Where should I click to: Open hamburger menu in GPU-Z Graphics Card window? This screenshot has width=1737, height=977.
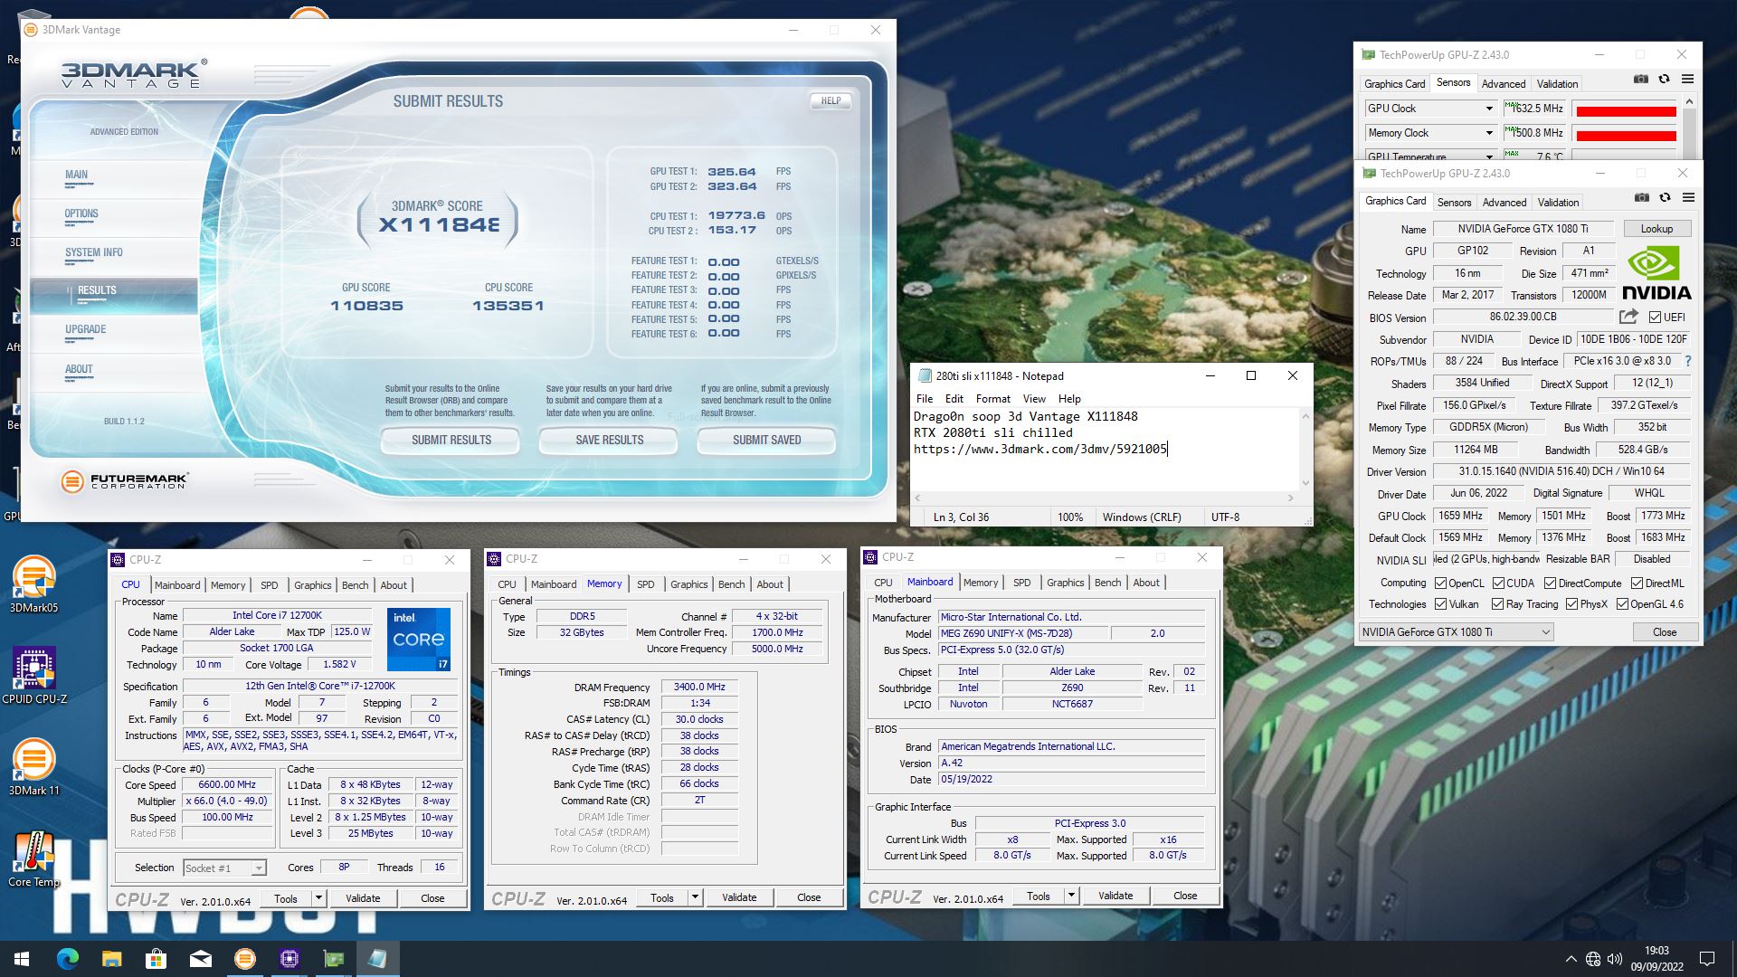coord(1688,197)
